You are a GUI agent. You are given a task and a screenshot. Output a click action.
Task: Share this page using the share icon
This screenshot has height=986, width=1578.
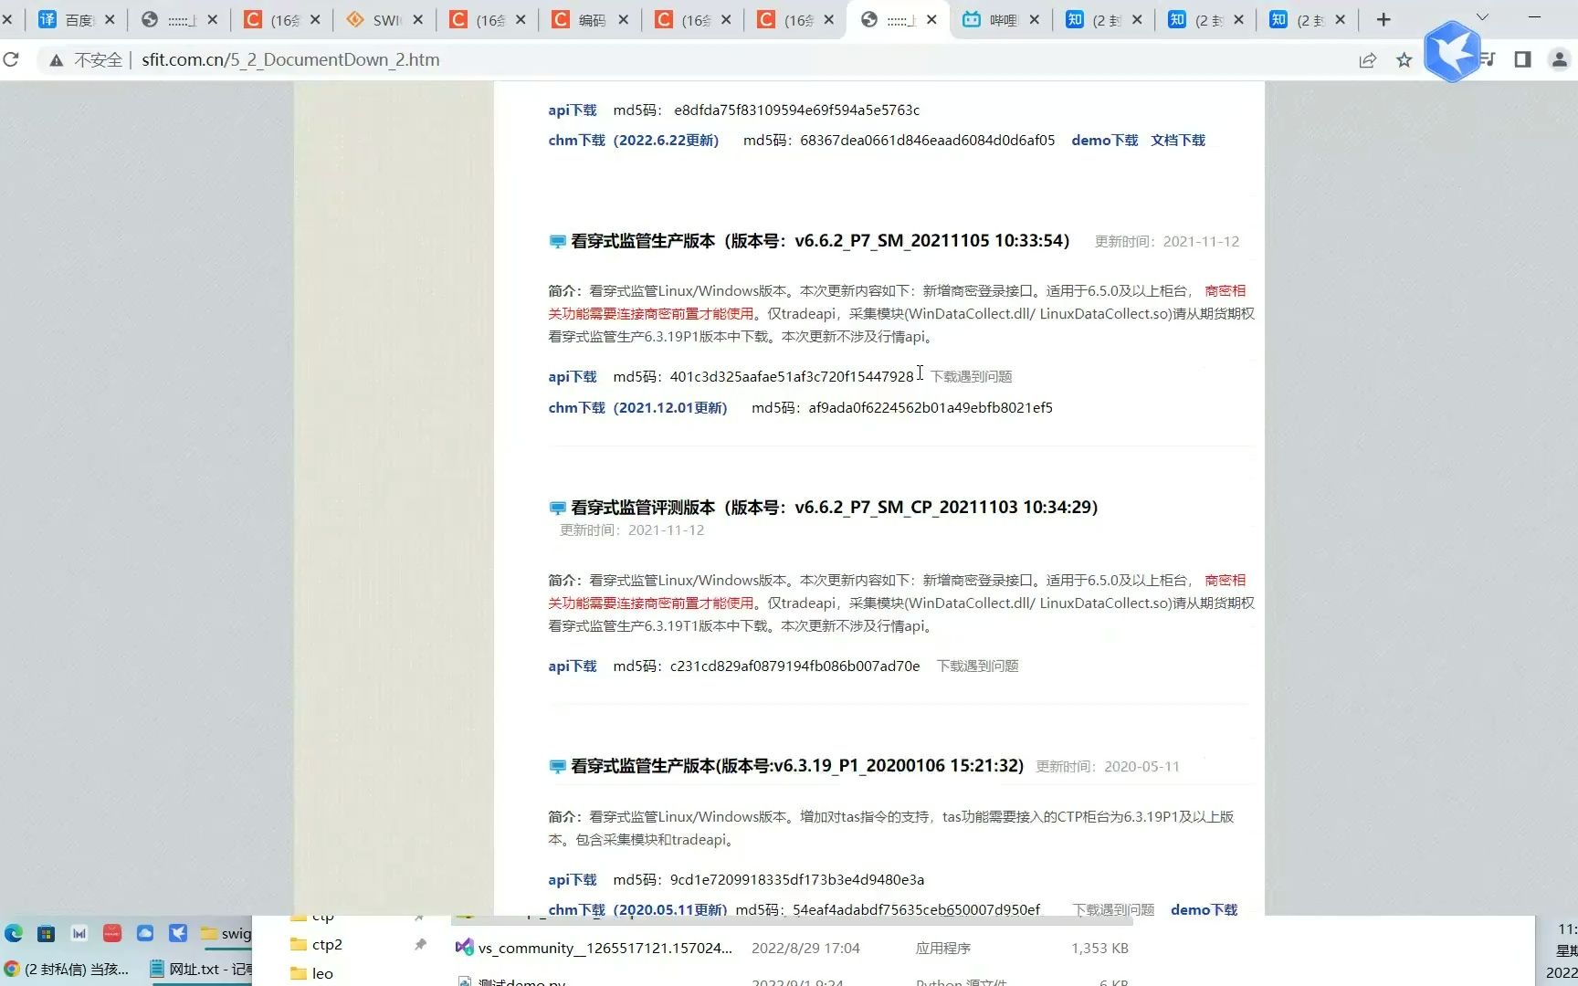pos(1367,60)
